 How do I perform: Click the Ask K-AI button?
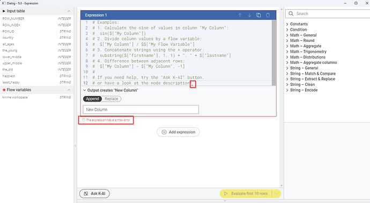(x=94, y=193)
